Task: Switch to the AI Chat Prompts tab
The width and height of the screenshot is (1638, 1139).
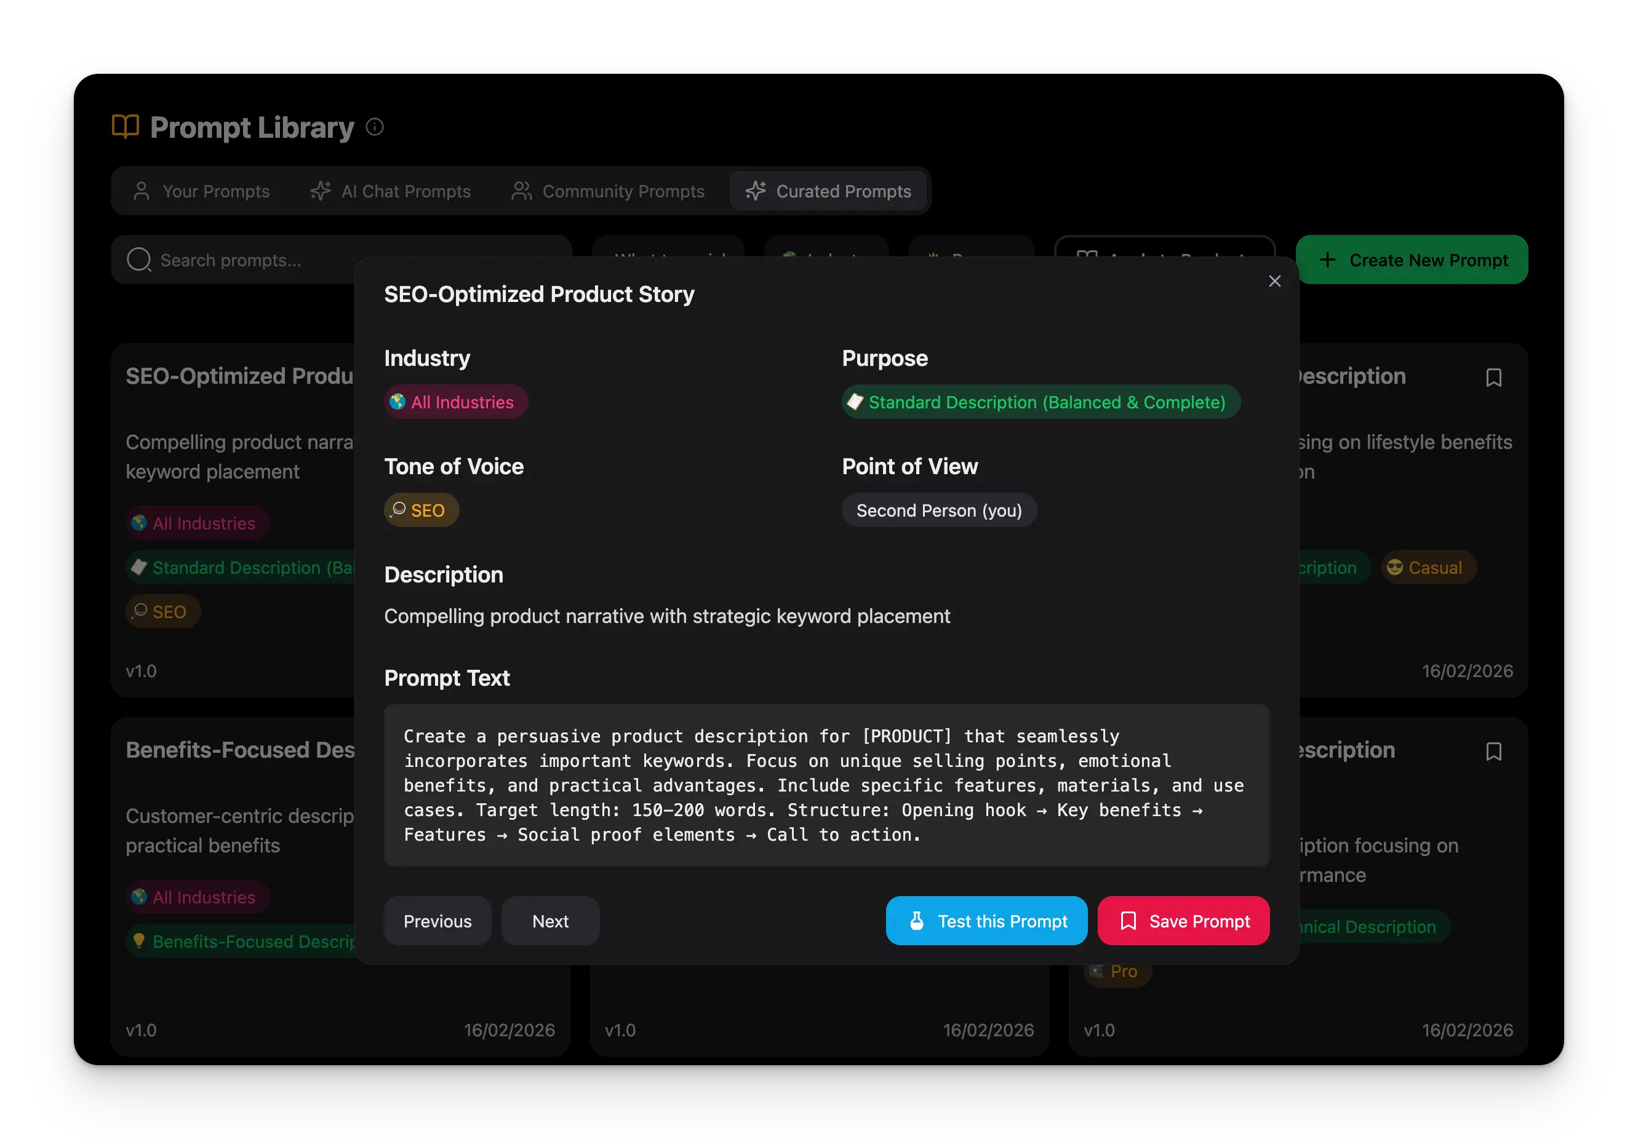Action: coord(391,191)
